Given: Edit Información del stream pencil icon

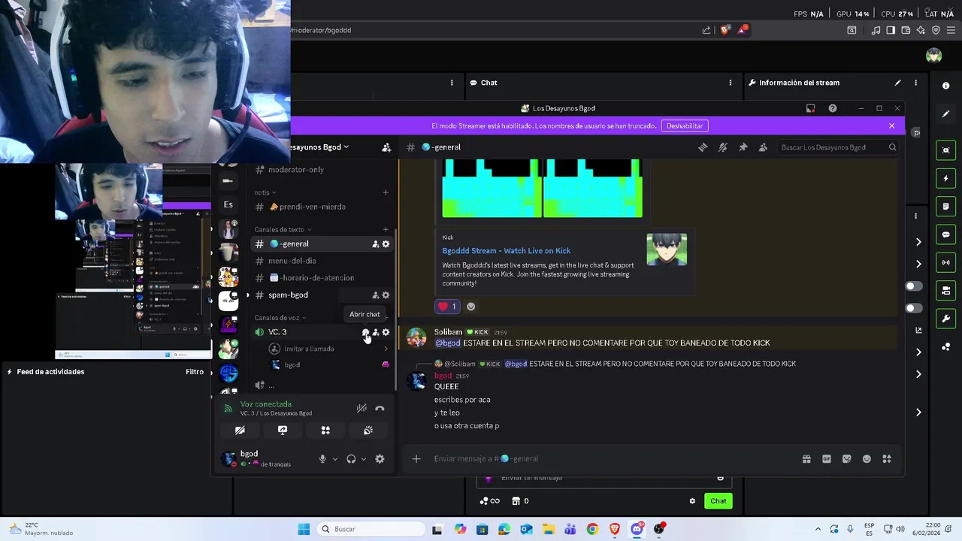Looking at the screenshot, I should (897, 83).
